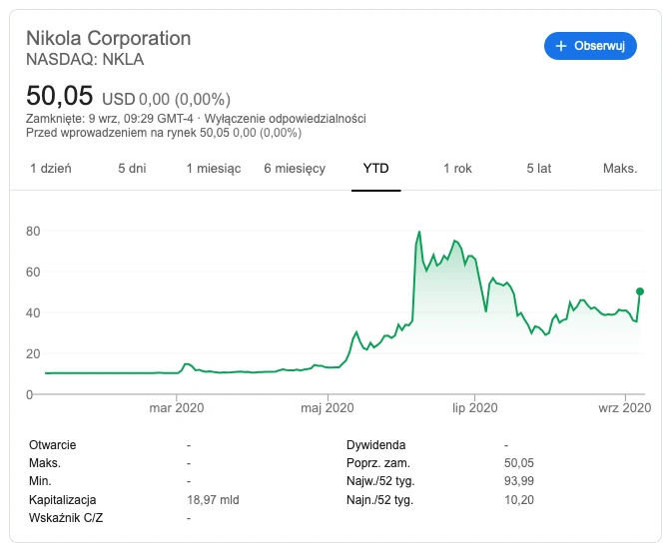This screenshot has width=671, height=554.
Task: Open the Maks. range tab
Action: [x=620, y=168]
